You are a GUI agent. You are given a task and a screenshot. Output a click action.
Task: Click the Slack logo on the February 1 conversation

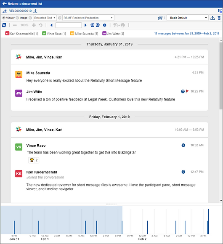pos(19,129)
